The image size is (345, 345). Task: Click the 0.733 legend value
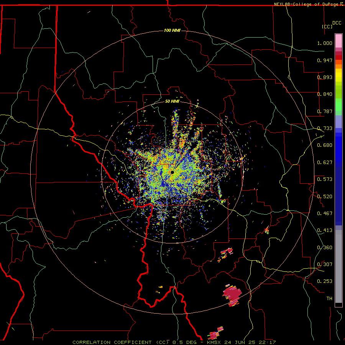click(x=325, y=128)
